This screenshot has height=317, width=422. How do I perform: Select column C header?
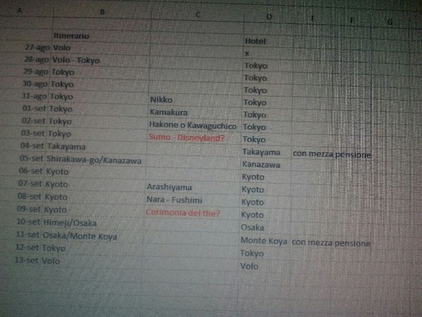click(x=198, y=14)
